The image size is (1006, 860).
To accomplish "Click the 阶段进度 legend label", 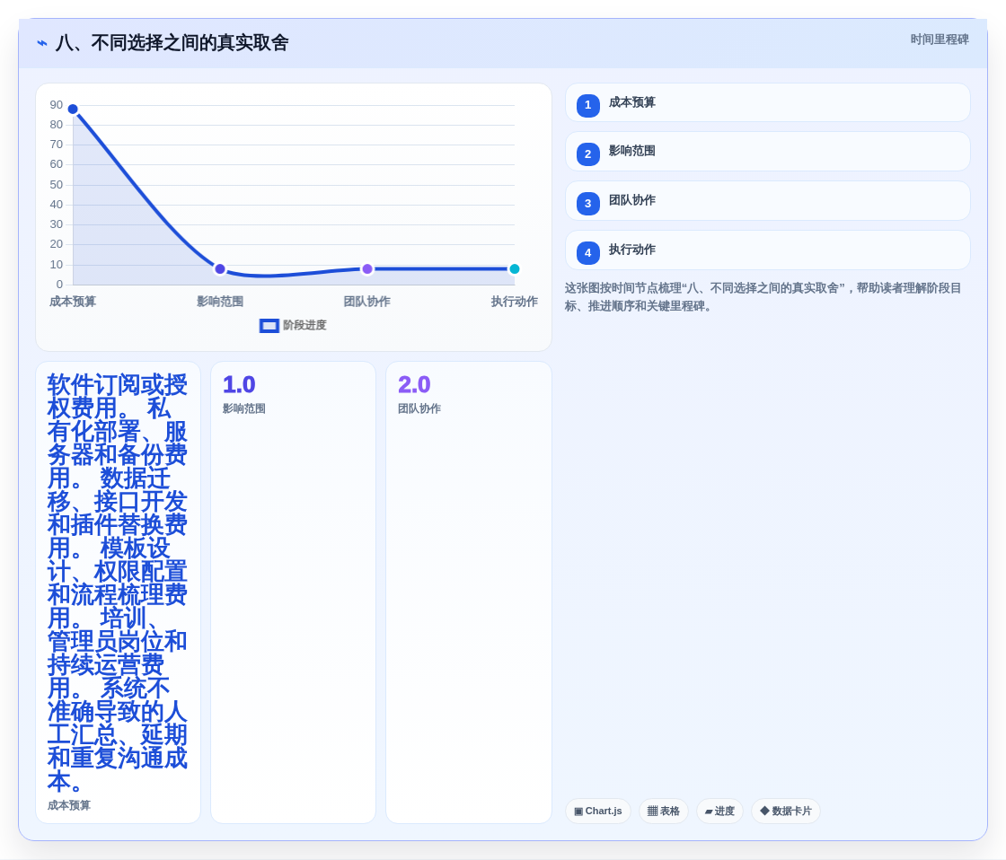I will (x=304, y=325).
